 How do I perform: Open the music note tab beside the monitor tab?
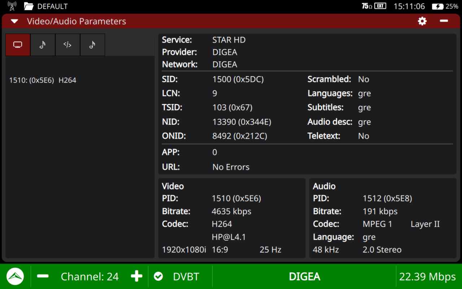point(43,45)
